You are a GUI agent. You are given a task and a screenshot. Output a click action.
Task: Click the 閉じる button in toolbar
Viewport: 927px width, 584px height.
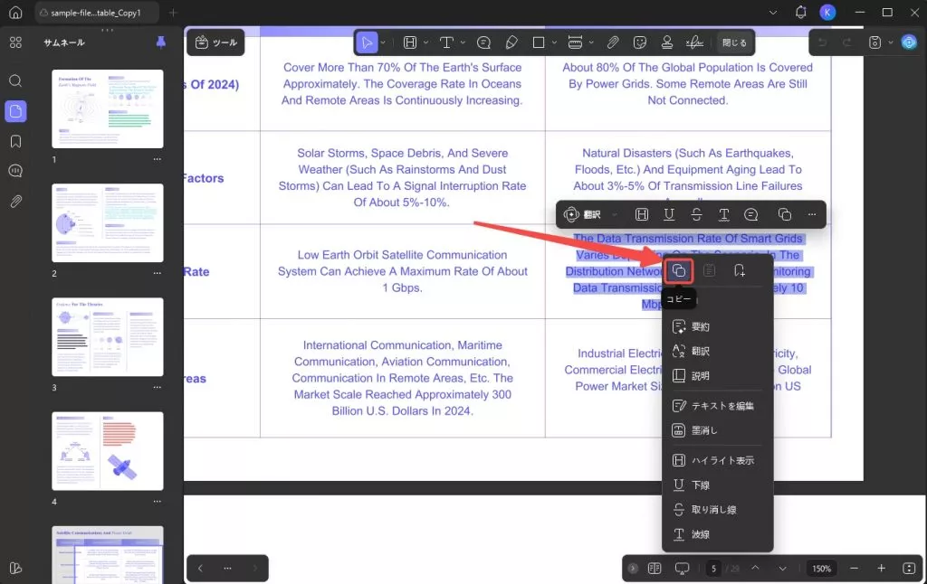734,42
